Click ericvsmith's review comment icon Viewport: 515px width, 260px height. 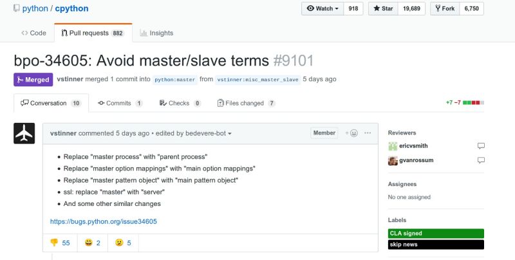pyautogui.click(x=481, y=146)
